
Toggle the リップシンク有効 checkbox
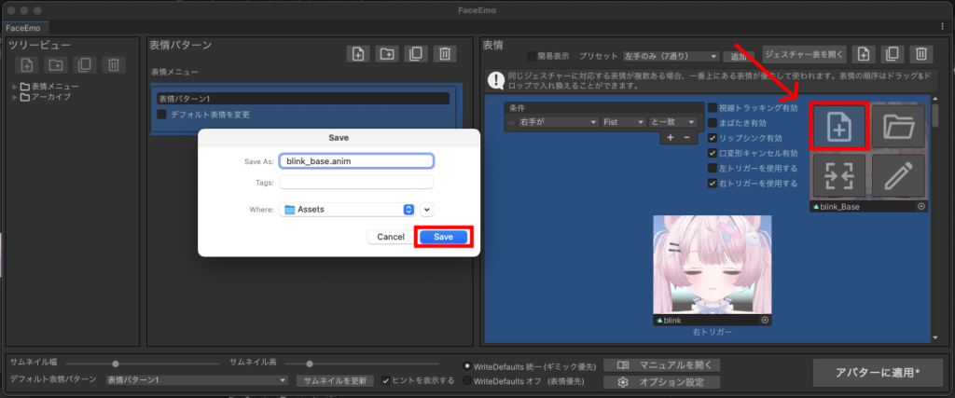coord(713,137)
